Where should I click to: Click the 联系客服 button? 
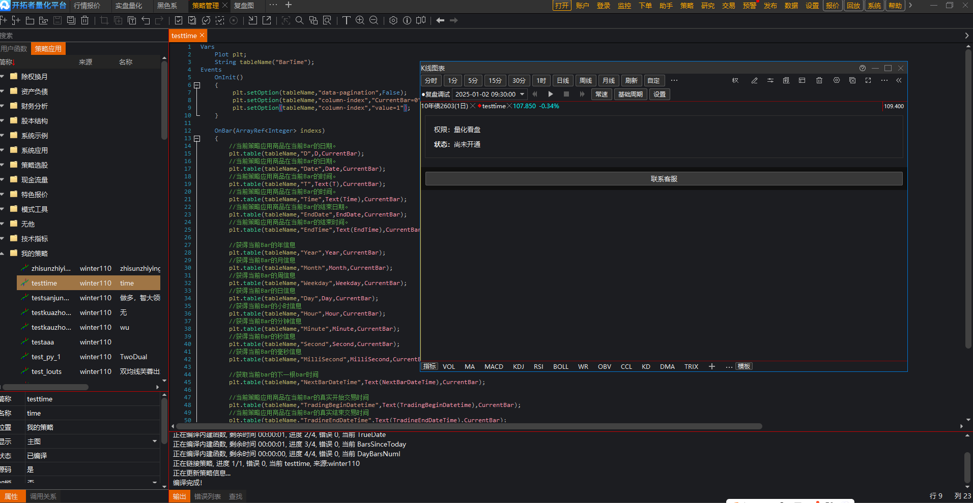click(664, 179)
